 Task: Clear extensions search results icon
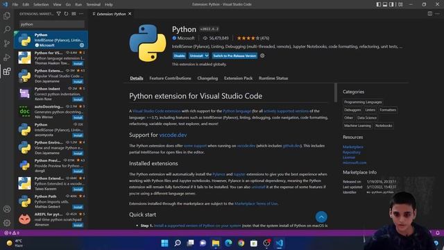(x=74, y=14)
